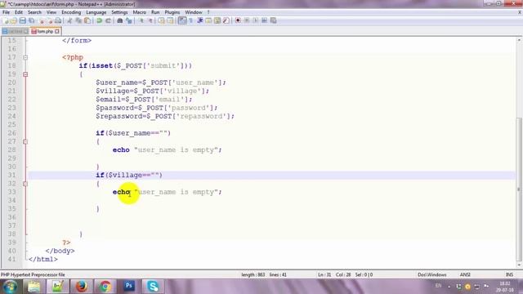Open the Windows Start button
The image size is (523, 294).
pyautogui.click(x=11, y=287)
